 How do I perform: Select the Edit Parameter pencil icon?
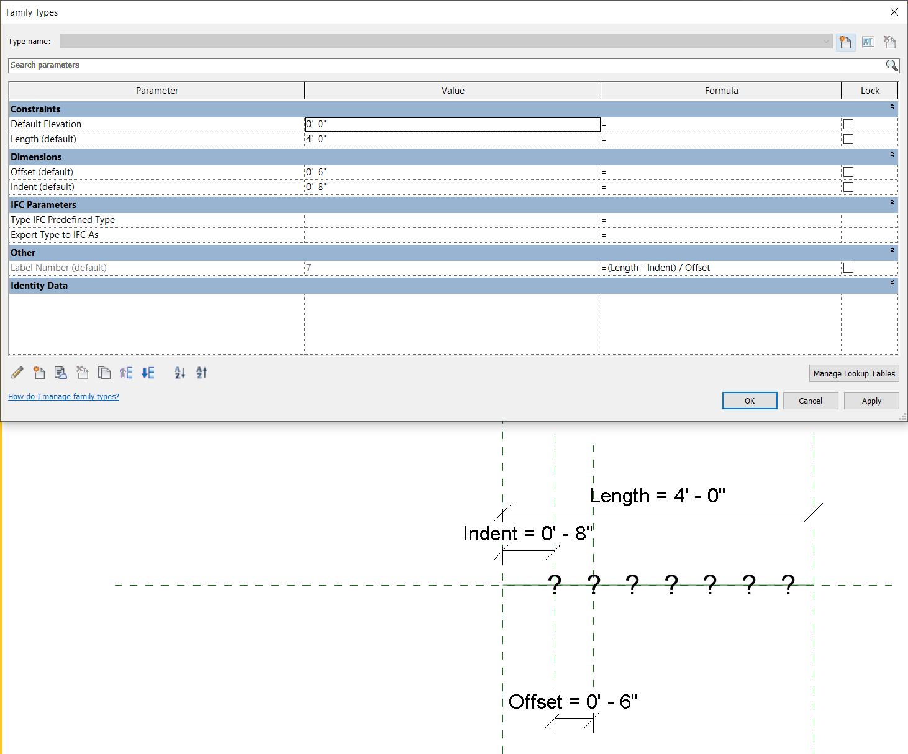(17, 373)
